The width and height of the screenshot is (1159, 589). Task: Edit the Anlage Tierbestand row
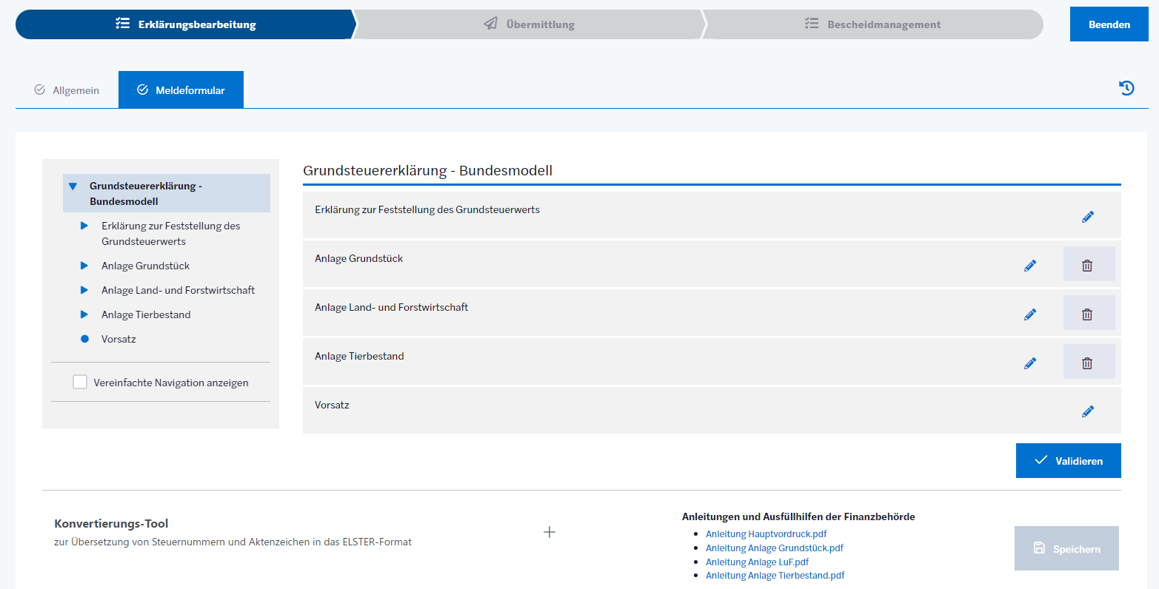tap(1030, 363)
